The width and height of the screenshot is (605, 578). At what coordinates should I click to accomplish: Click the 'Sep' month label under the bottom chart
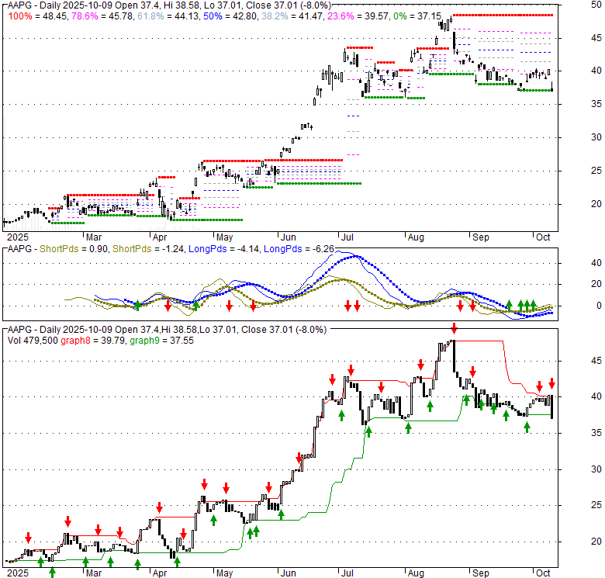click(481, 573)
